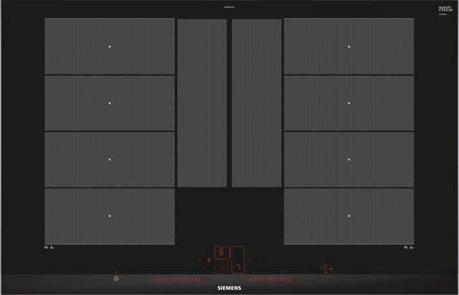Tap the rearmost left flex cooking zone
The image size is (459, 295).
pyautogui.click(x=109, y=46)
